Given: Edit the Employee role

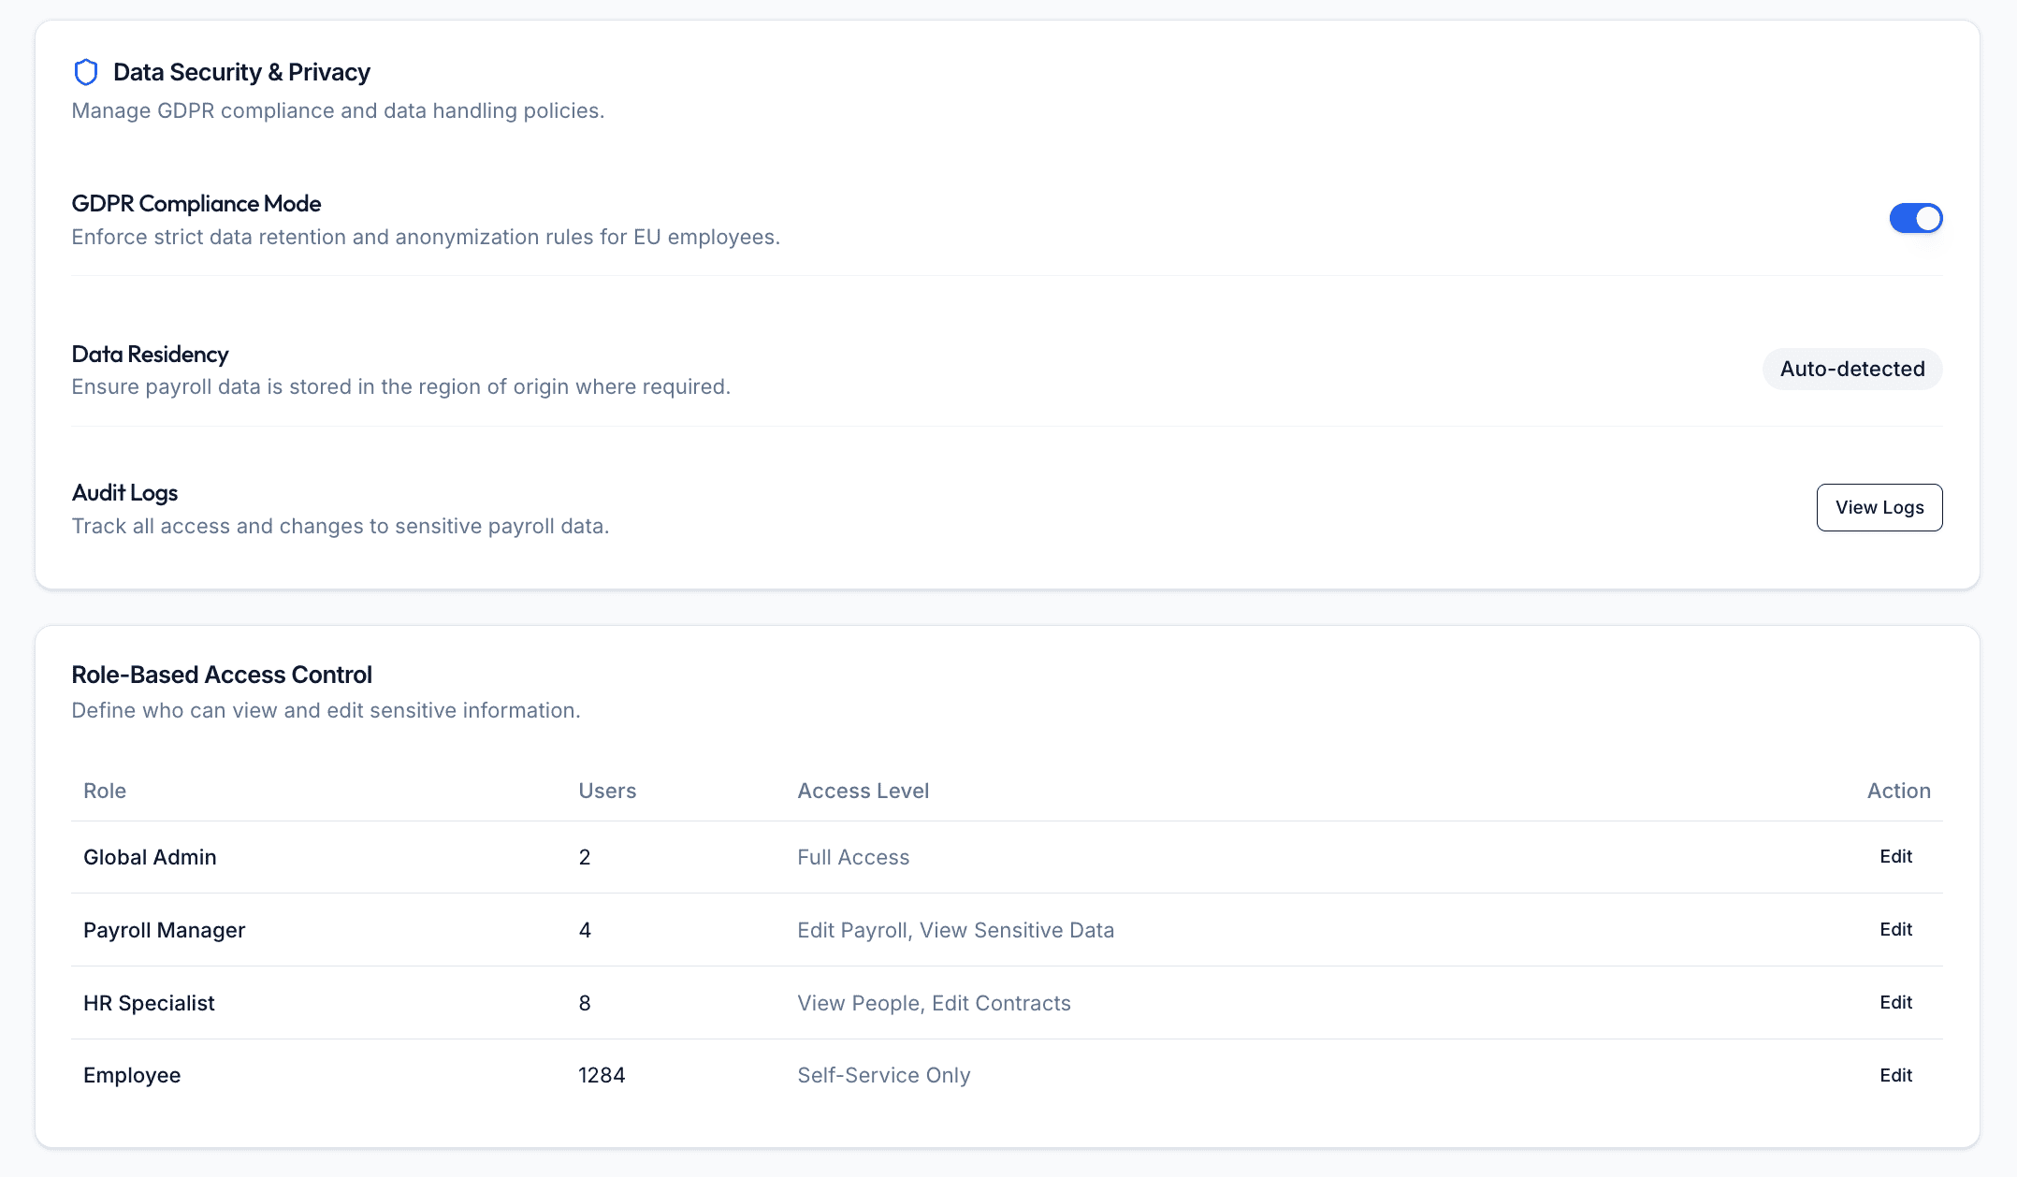Looking at the screenshot, I should pos(1895,1075).
